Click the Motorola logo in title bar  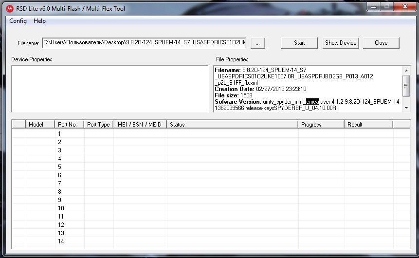coord(10,9)
